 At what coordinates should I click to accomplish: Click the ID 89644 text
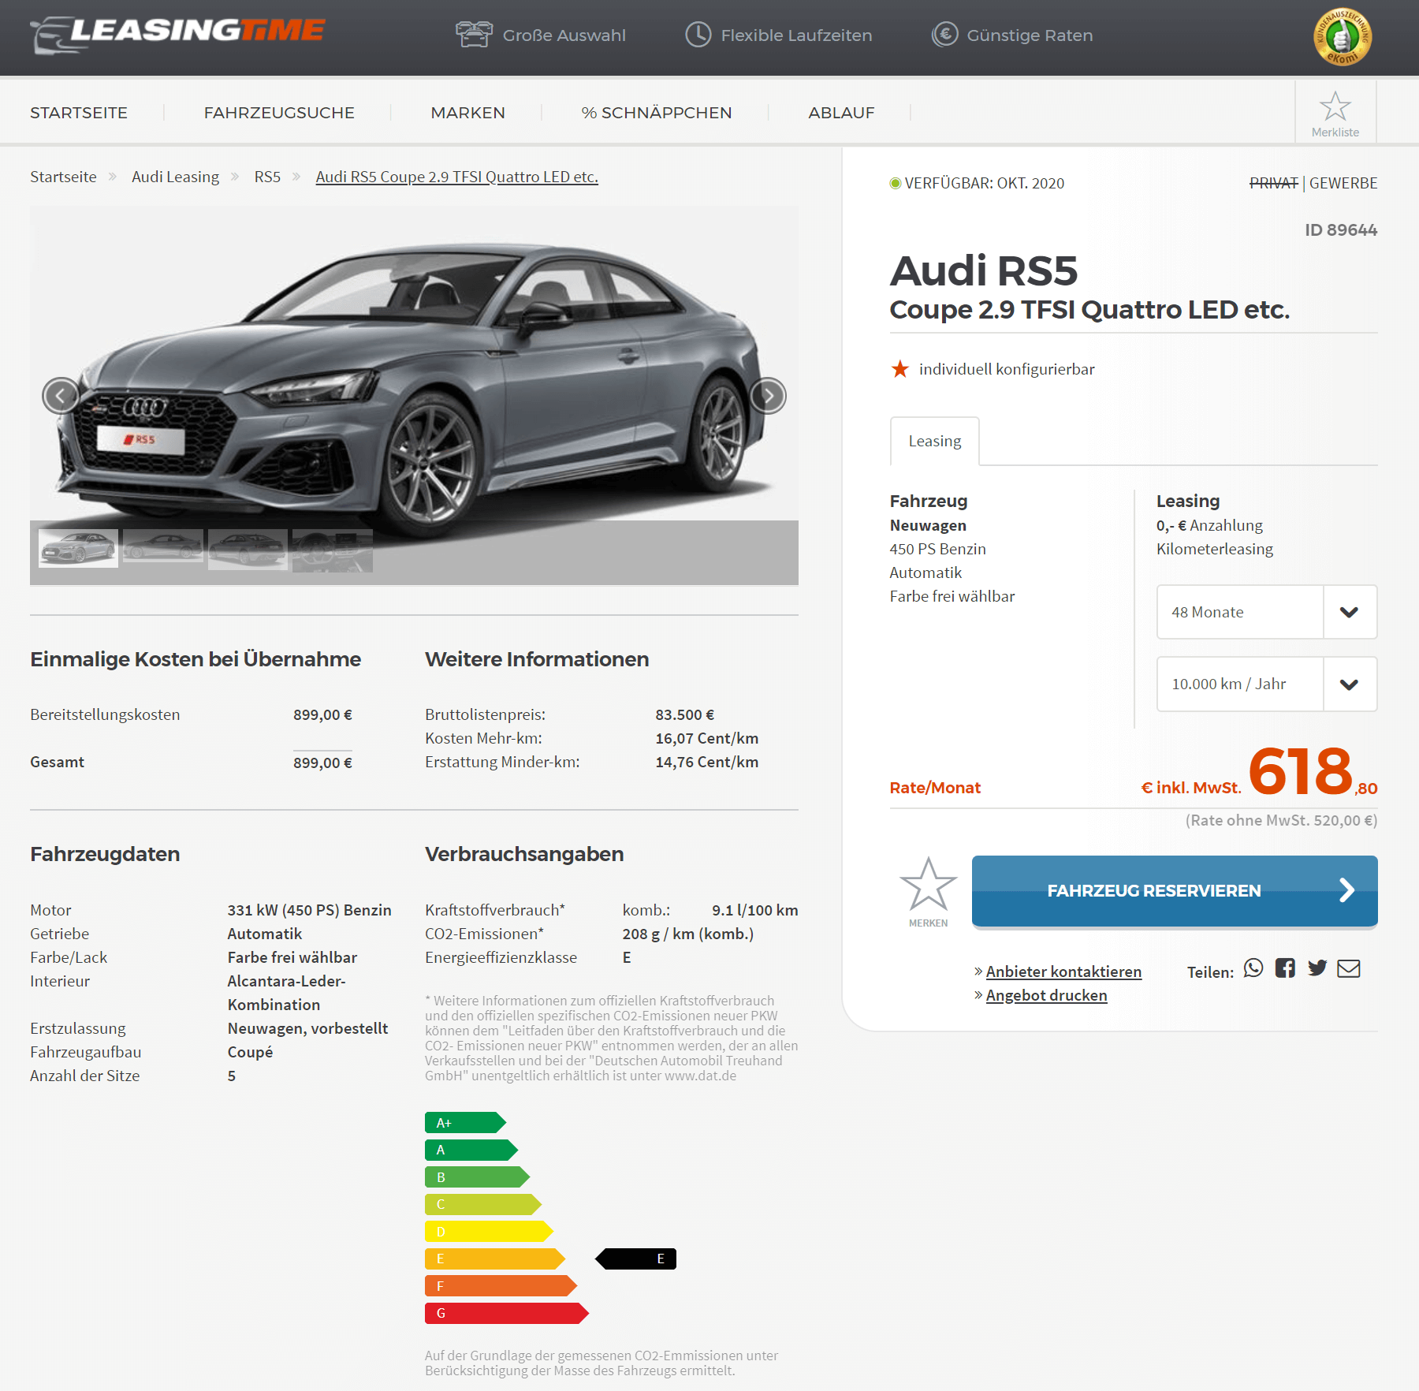coord(1341,229)
